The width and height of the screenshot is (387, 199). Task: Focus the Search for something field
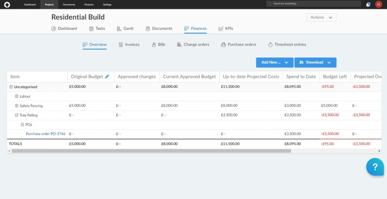point(314,4)
